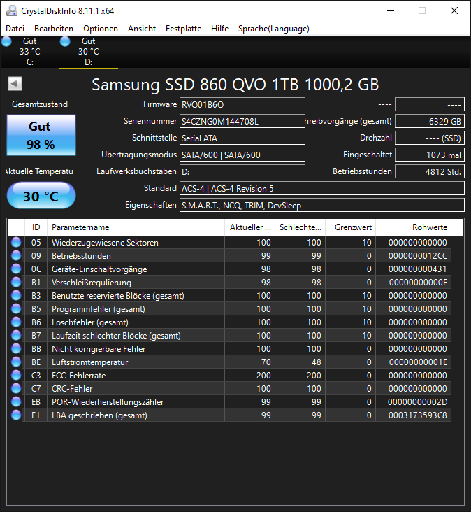Click status orb for Löschfehler row
Image resolution: width=471 pixels, height=512 pixels.
coord(16,322)
